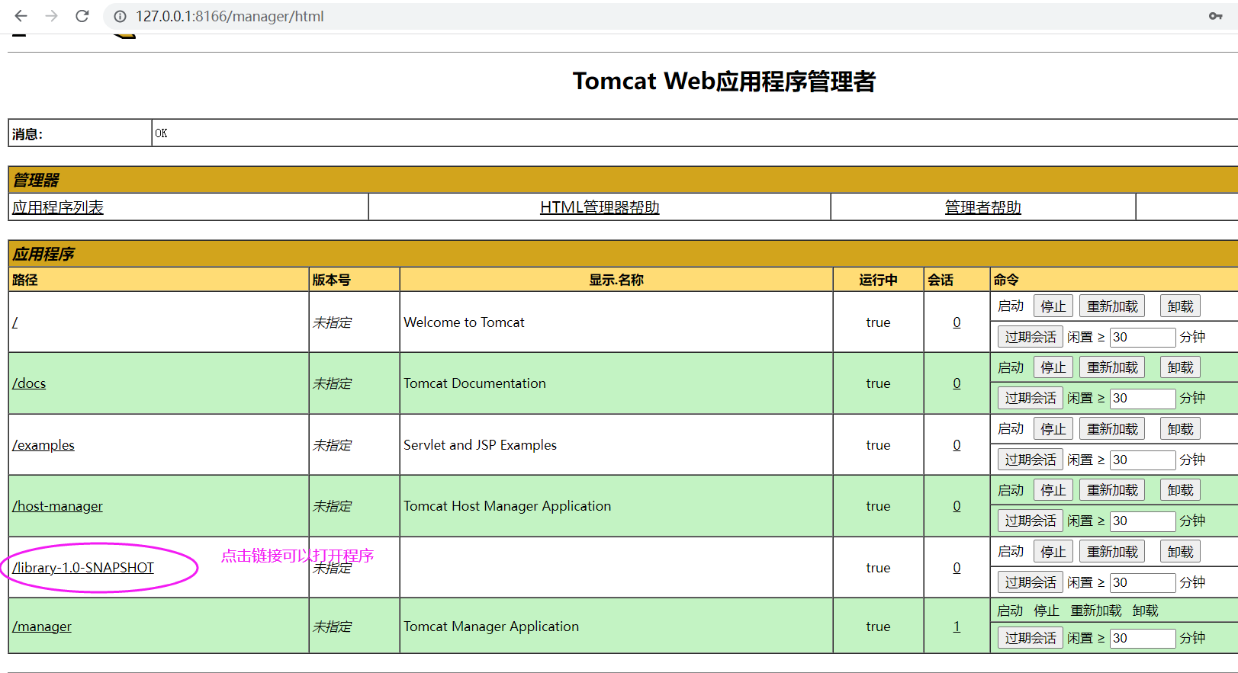Viewport: 1238px width, 673px height.
Task: Select 'Tomcat Host Manager Application' text
Action: (x=507, y=506)
